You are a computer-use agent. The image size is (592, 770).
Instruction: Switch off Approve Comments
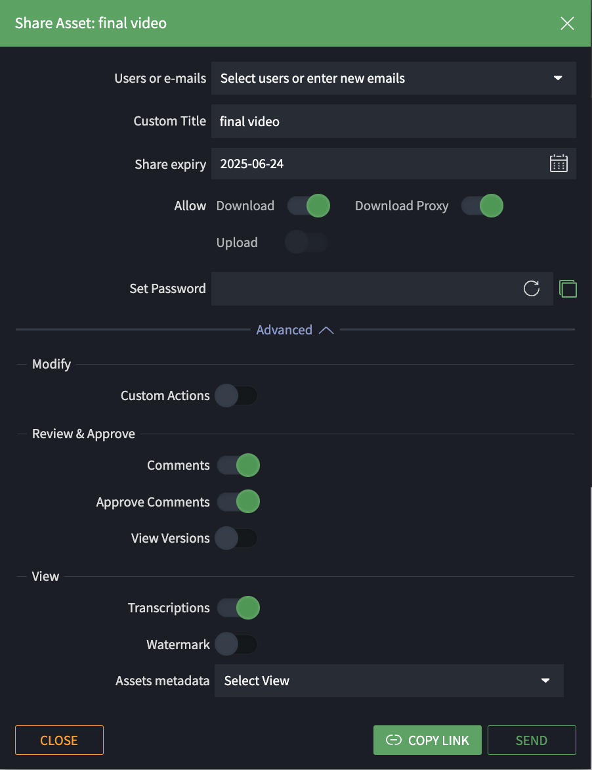coord(238,501)
